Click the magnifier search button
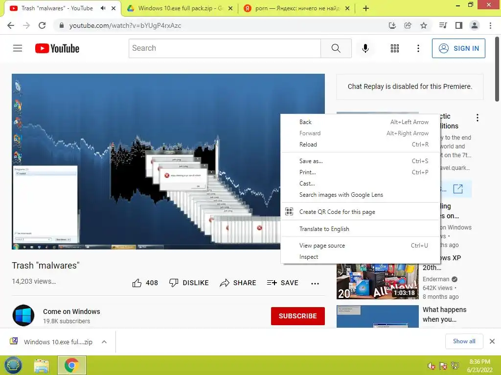This screenshot has height=375, width=501. click(336, 48)
